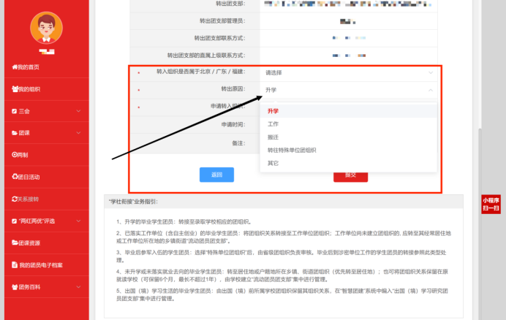Click the red 提交 button
The width and height of the screenshot is (506, 320).
coord(350,176)
